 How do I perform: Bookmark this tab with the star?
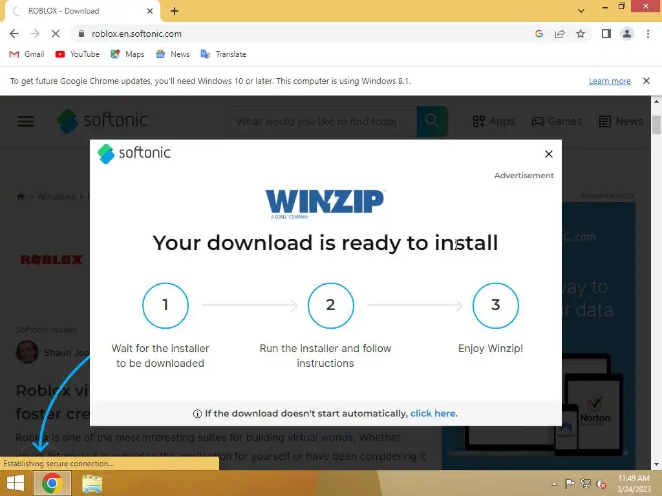click(x=581, y=34)
